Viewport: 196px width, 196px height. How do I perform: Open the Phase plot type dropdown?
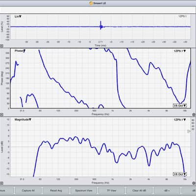point(20,51)
